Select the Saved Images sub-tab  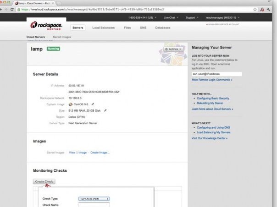point(62,36)
